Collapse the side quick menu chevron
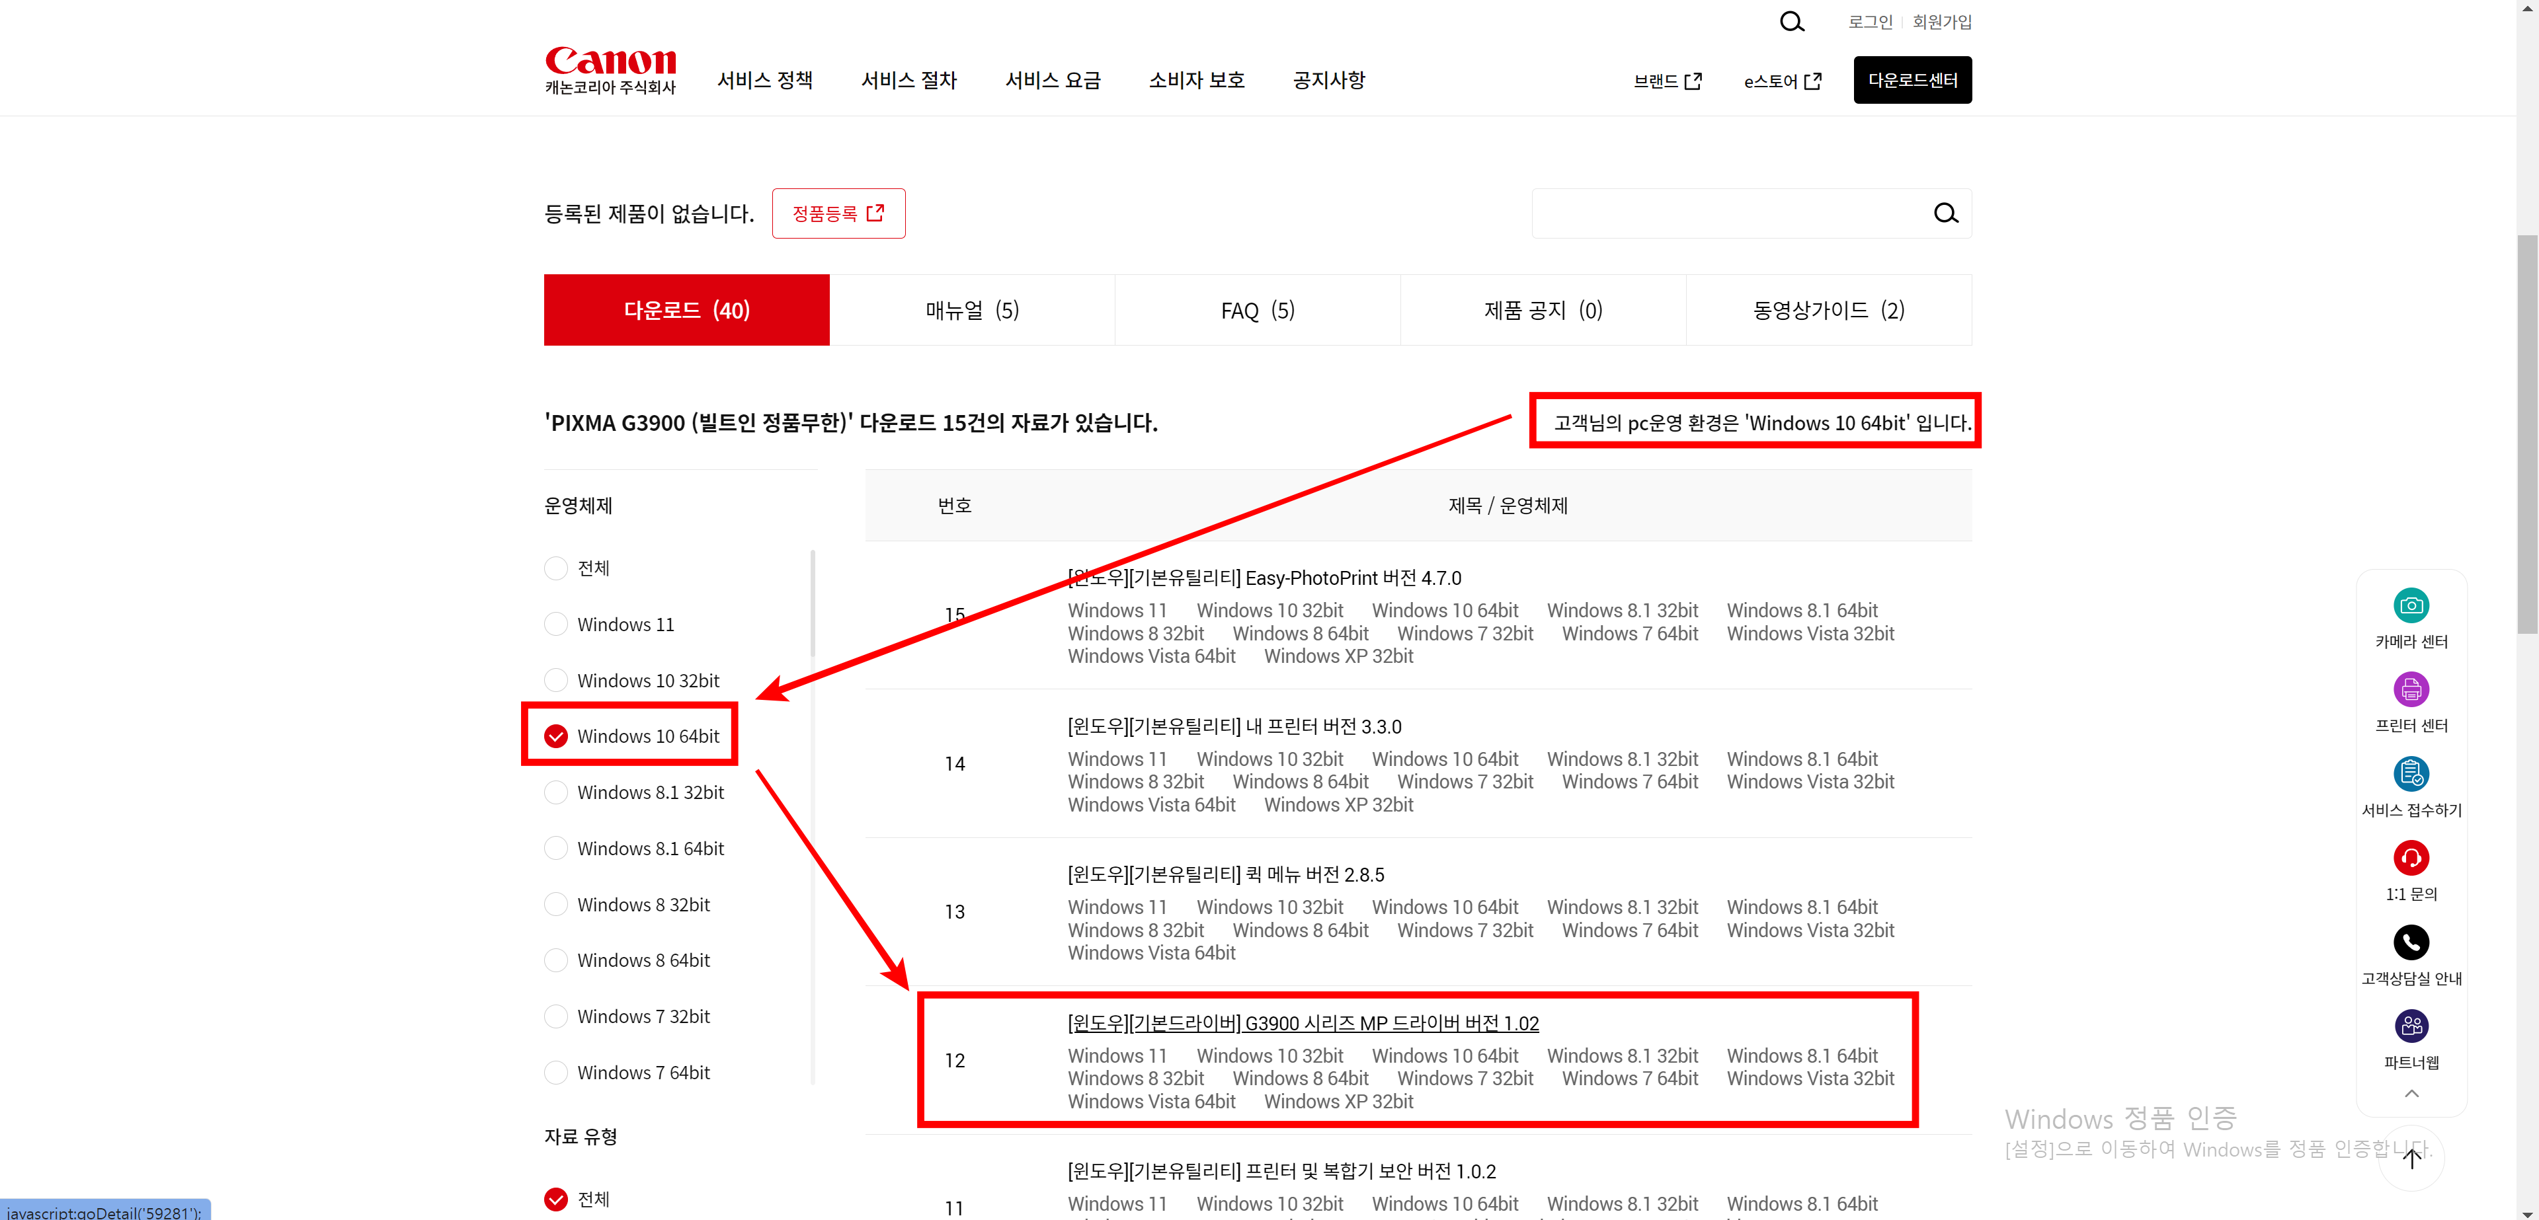This screenshot has height=1220, width=2539. (x=2411, y=1094)
